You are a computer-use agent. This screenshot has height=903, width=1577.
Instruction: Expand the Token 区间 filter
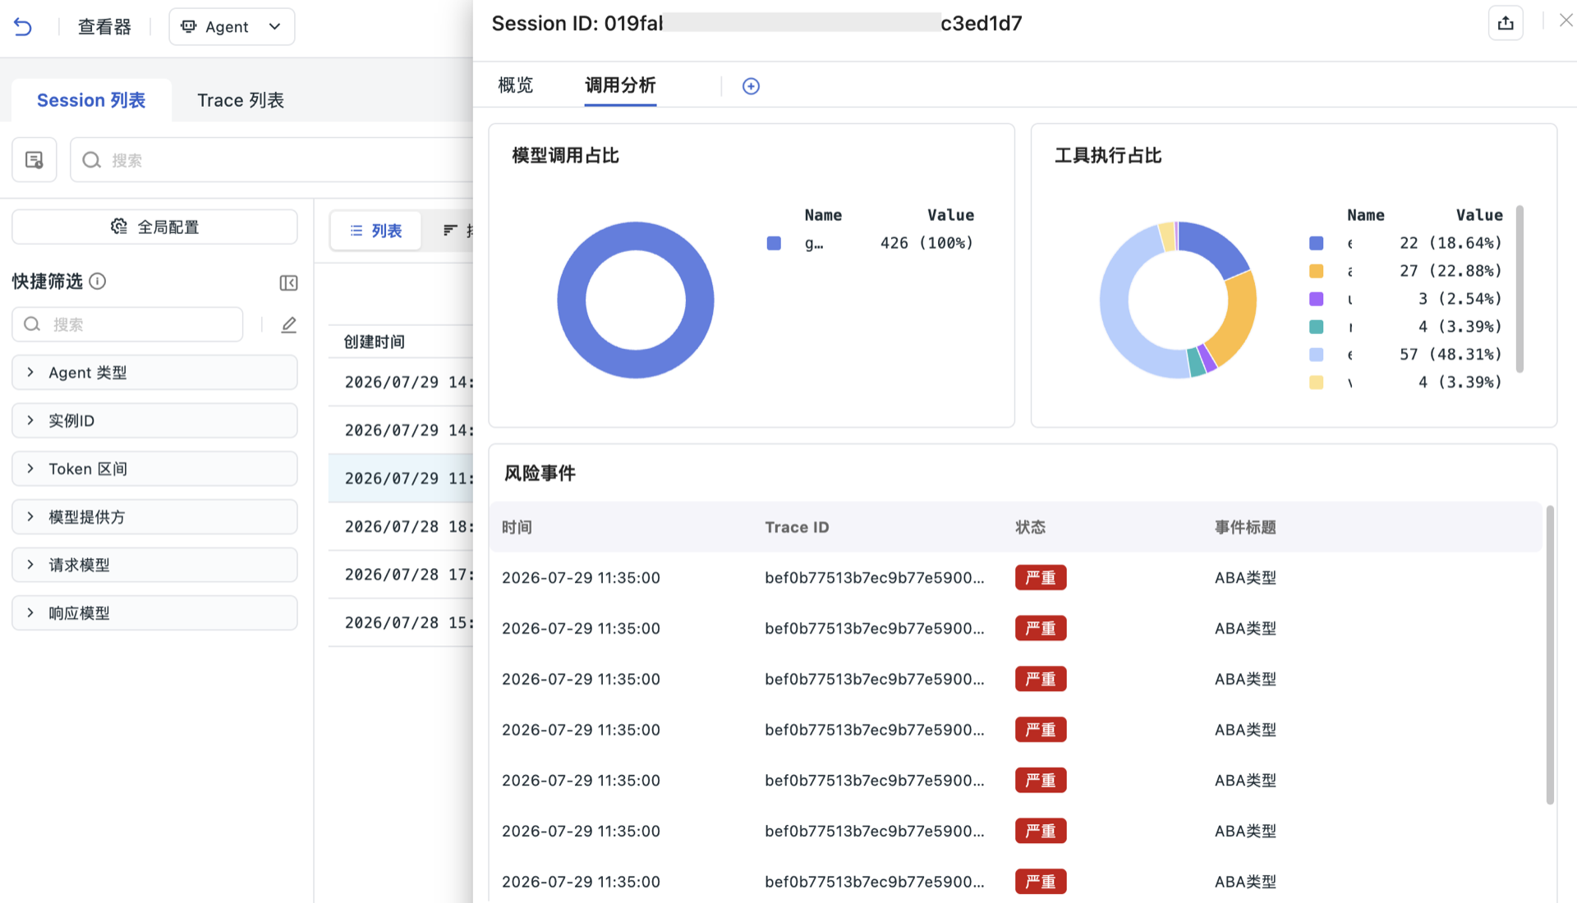click(154, 469)
